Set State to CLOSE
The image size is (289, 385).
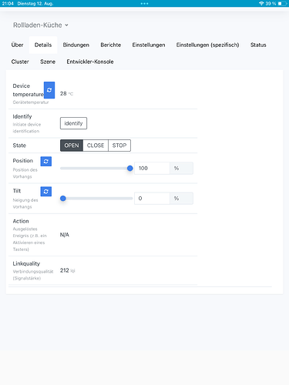pyautogui.click(x=96, y=146)
